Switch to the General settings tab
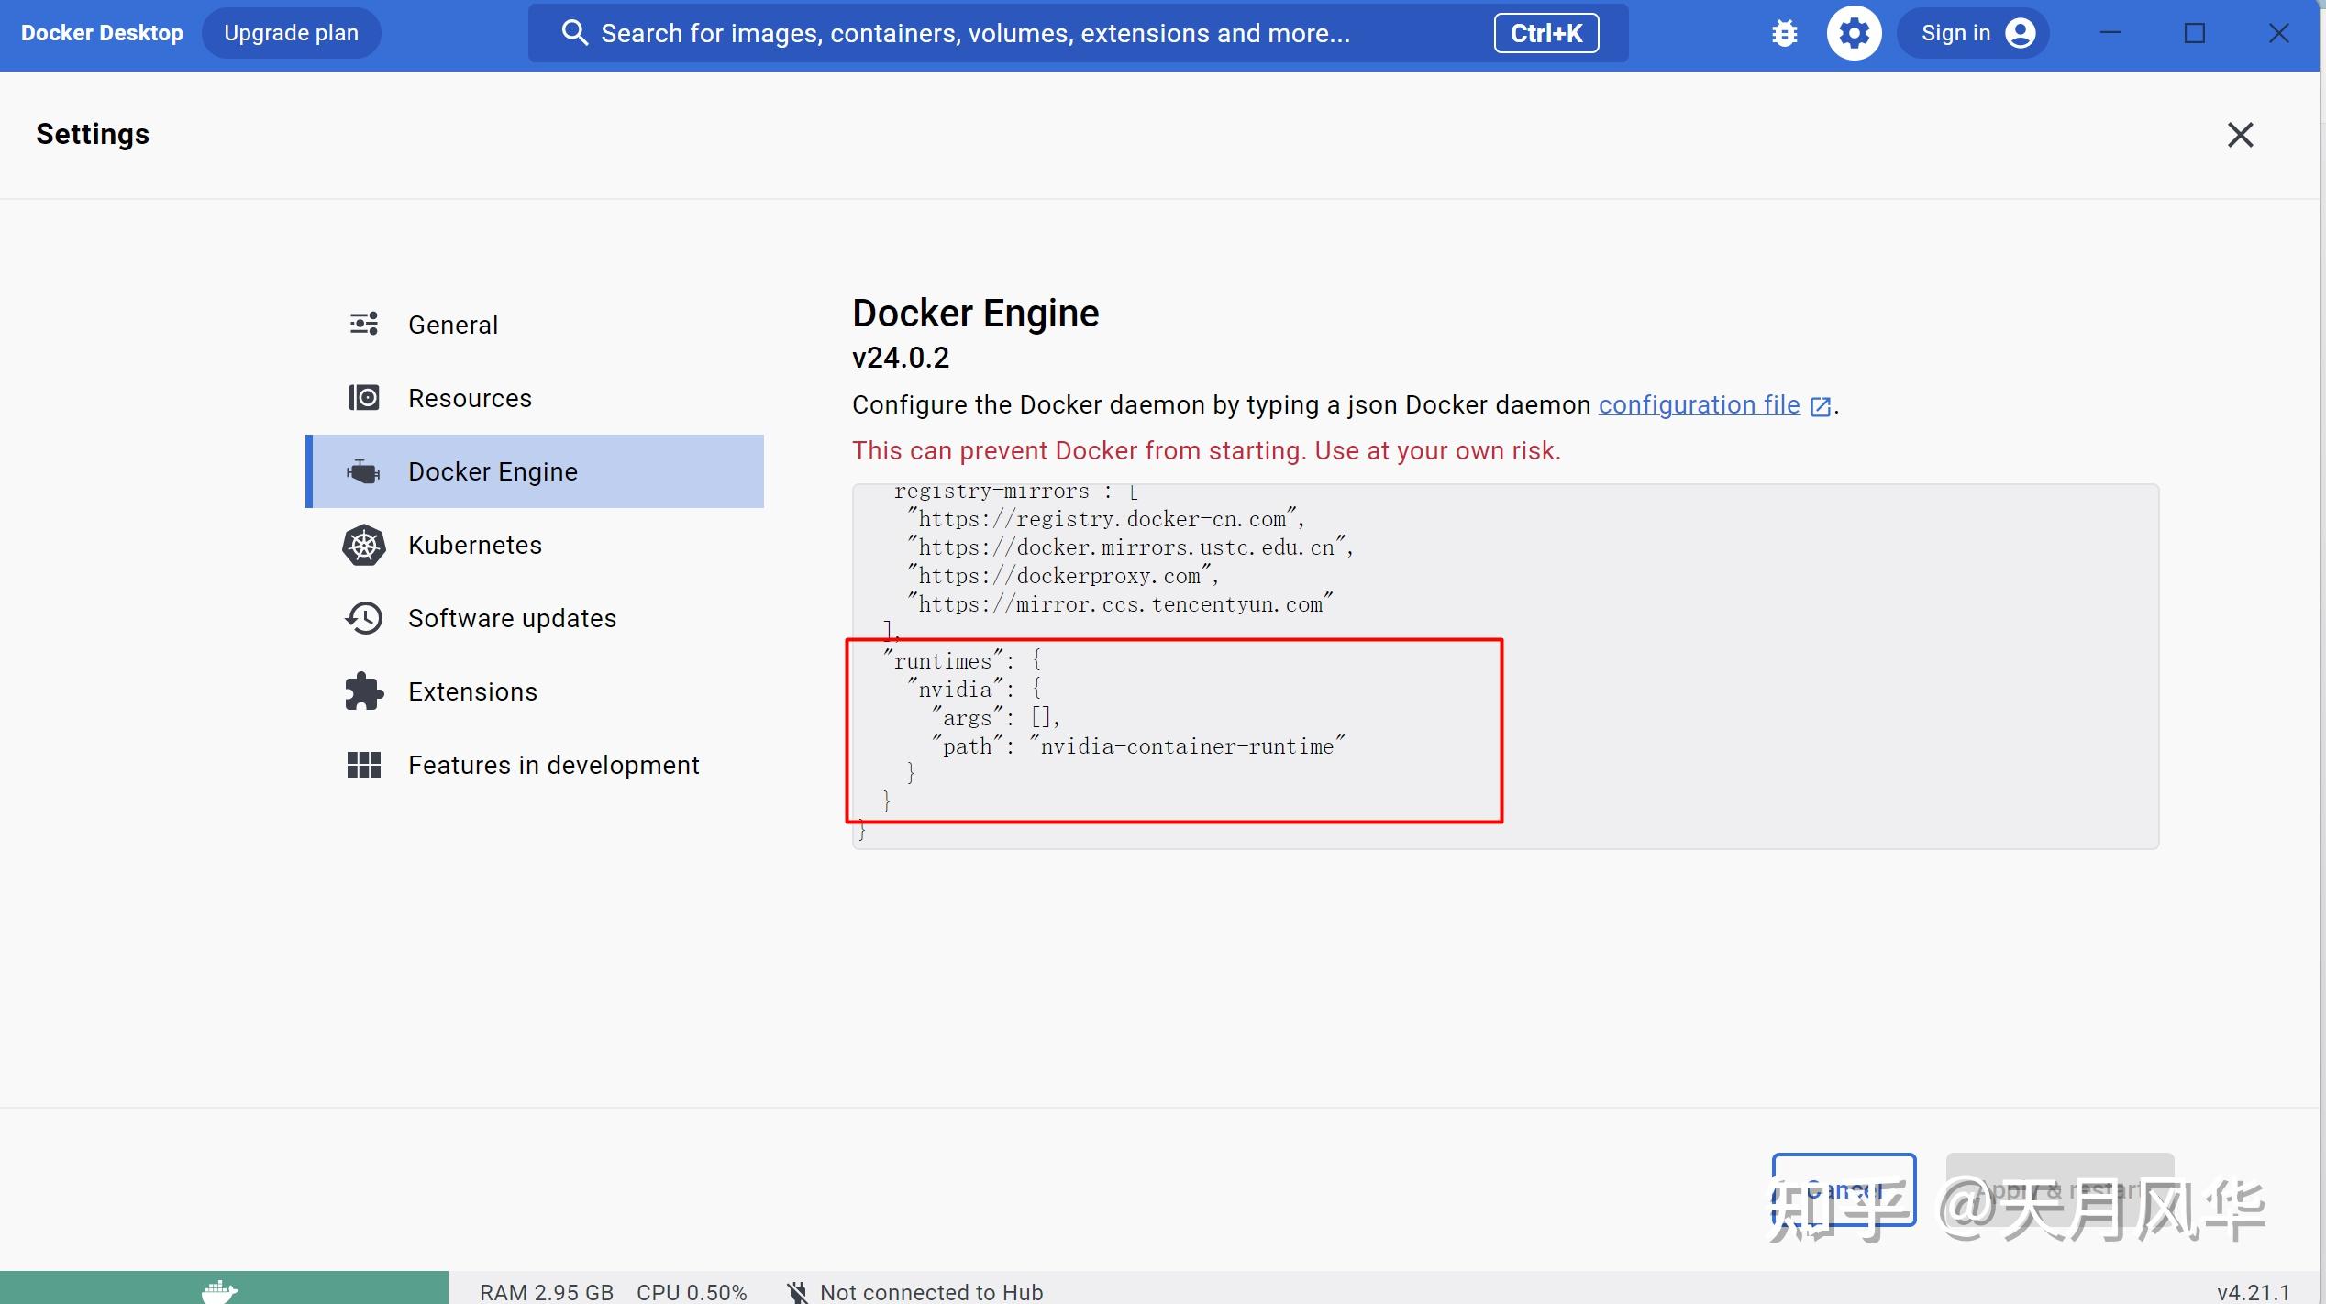 (454, 324)
